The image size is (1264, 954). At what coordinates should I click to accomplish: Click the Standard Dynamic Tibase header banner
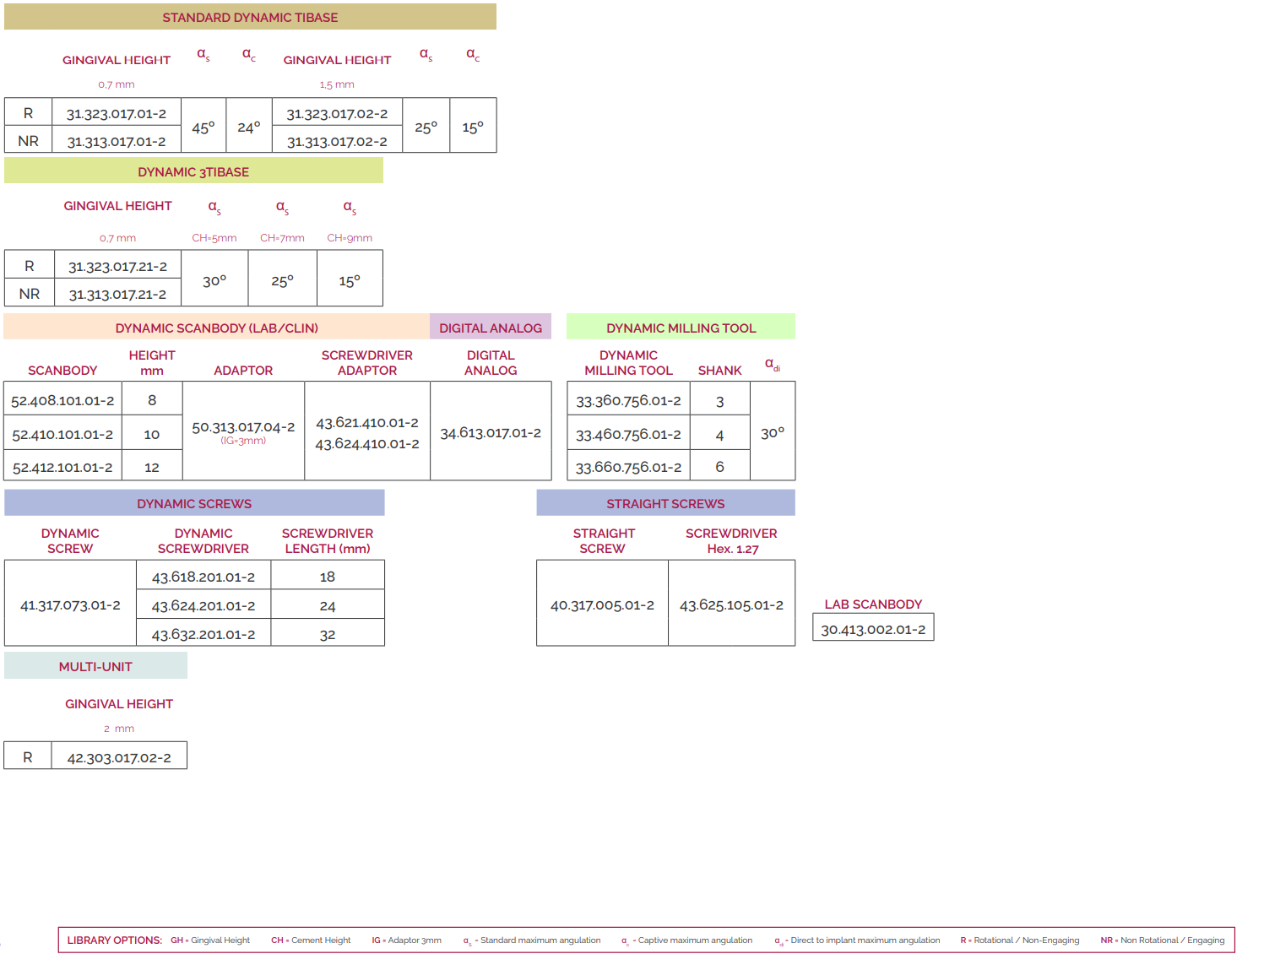[250, 17]
